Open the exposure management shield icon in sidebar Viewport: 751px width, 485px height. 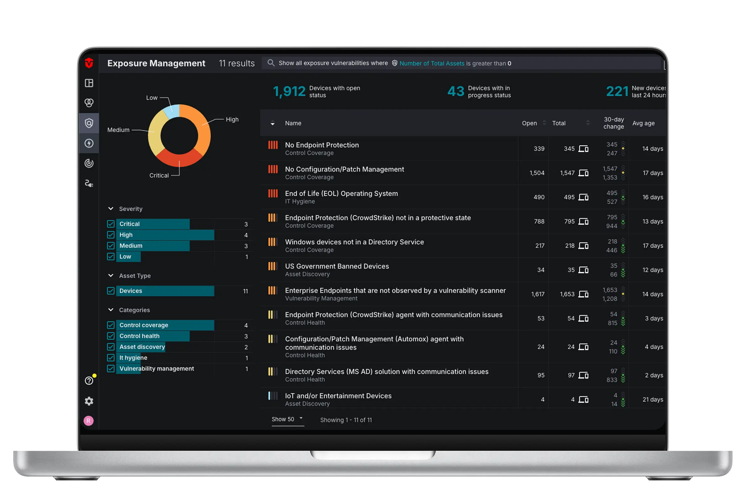(x=89, y=123)
